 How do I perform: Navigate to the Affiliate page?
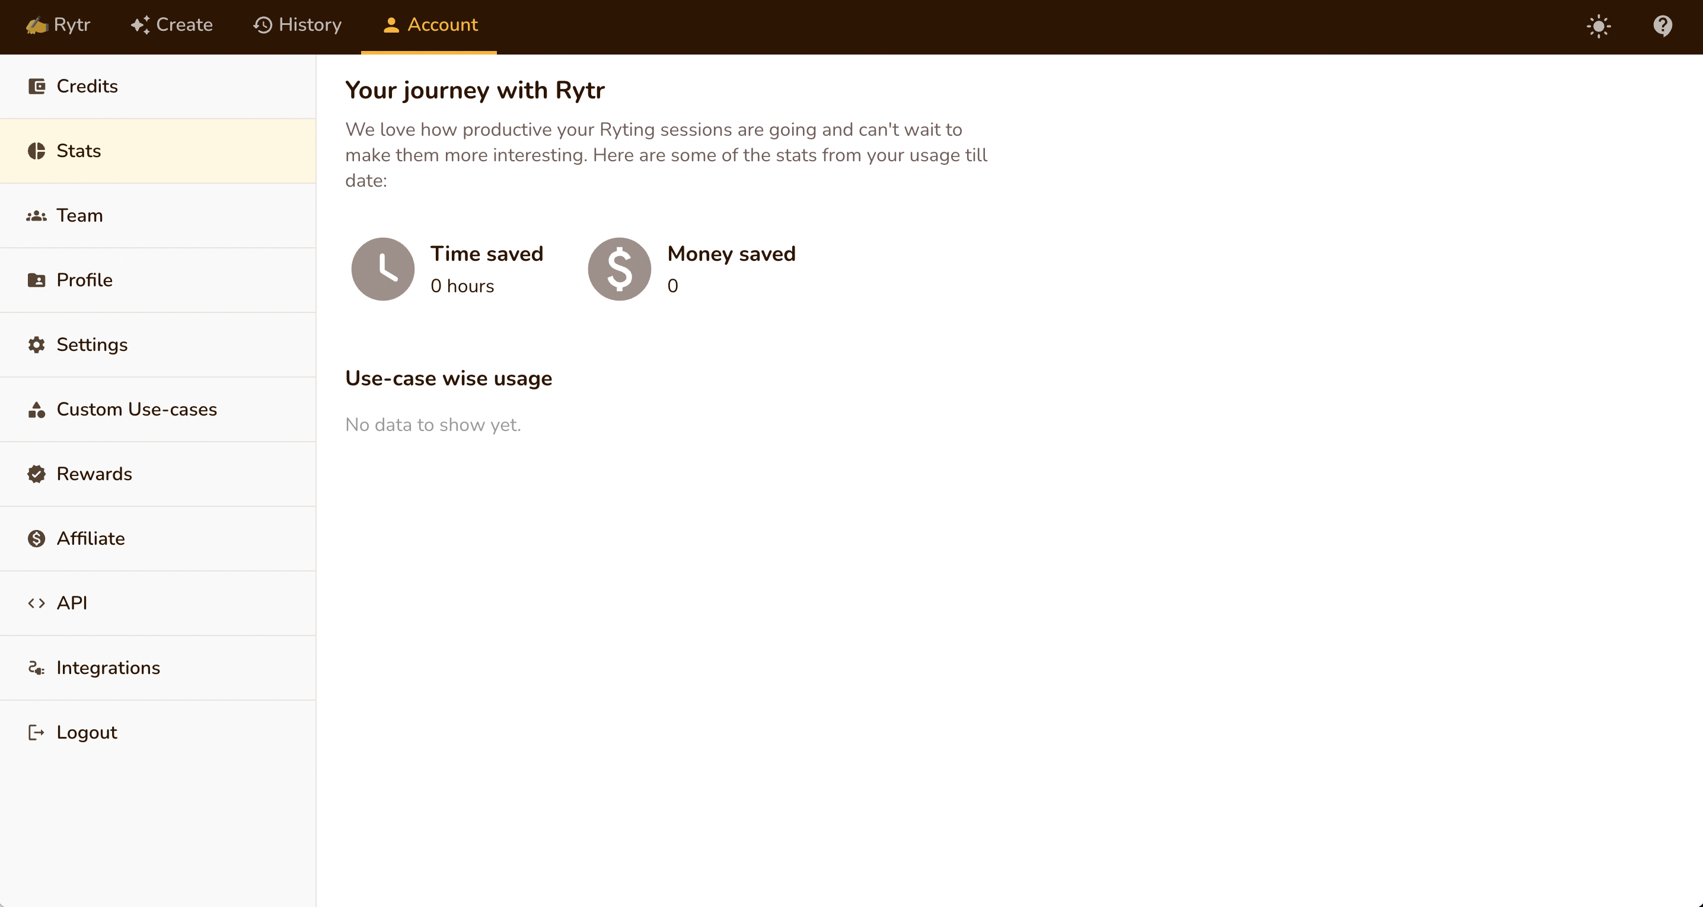91,539
